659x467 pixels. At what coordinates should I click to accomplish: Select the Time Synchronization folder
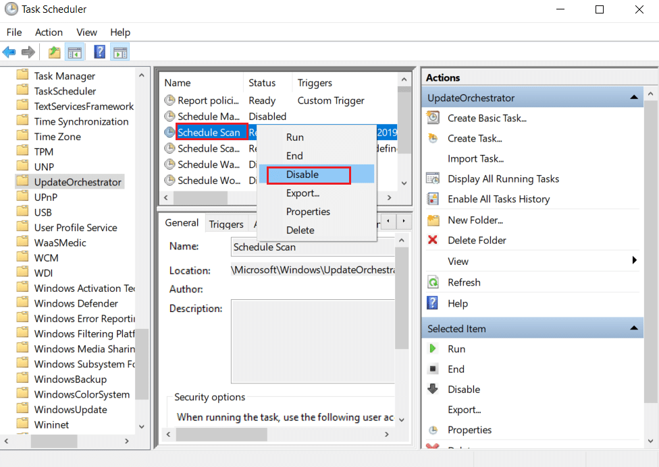81,121
